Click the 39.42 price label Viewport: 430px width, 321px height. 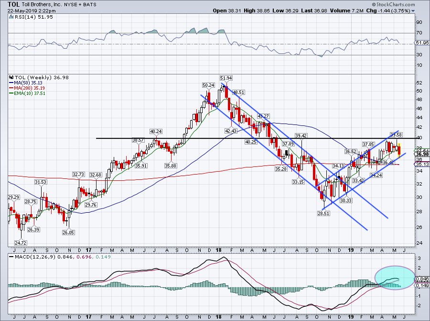tap(301, 135)
